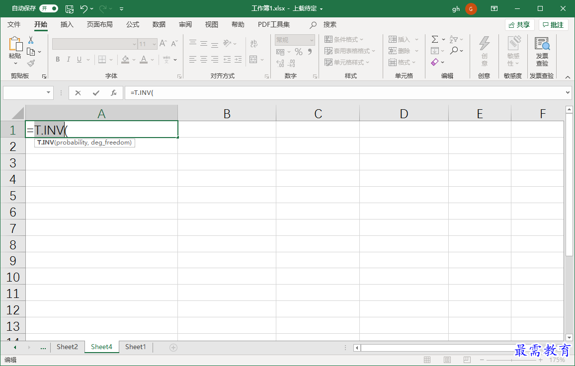Click the AutoSum sigma icon
The width and height of the screenshot is (575, 366).
click(x=435, y=39)
